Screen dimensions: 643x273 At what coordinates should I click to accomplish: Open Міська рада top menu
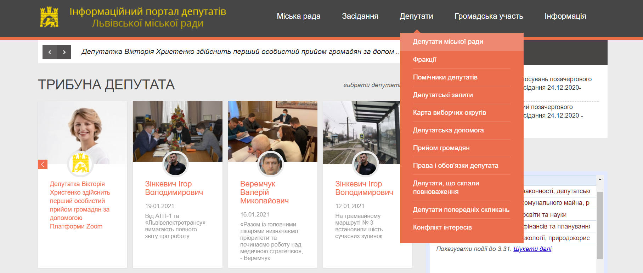(x=299, y=16)
